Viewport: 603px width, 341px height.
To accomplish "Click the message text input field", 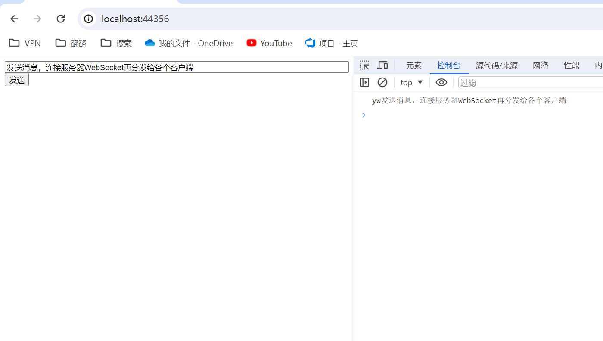I will click(x=177, y=67).
